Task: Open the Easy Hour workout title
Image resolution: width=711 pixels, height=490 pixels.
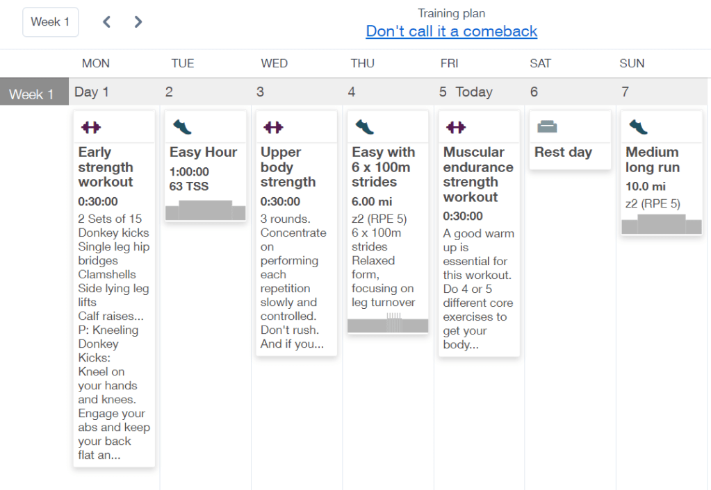Action: 203,152
